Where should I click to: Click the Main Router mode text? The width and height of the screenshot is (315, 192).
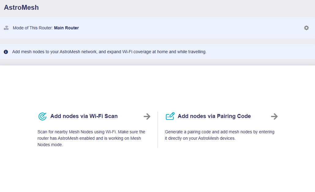[66, 28]
